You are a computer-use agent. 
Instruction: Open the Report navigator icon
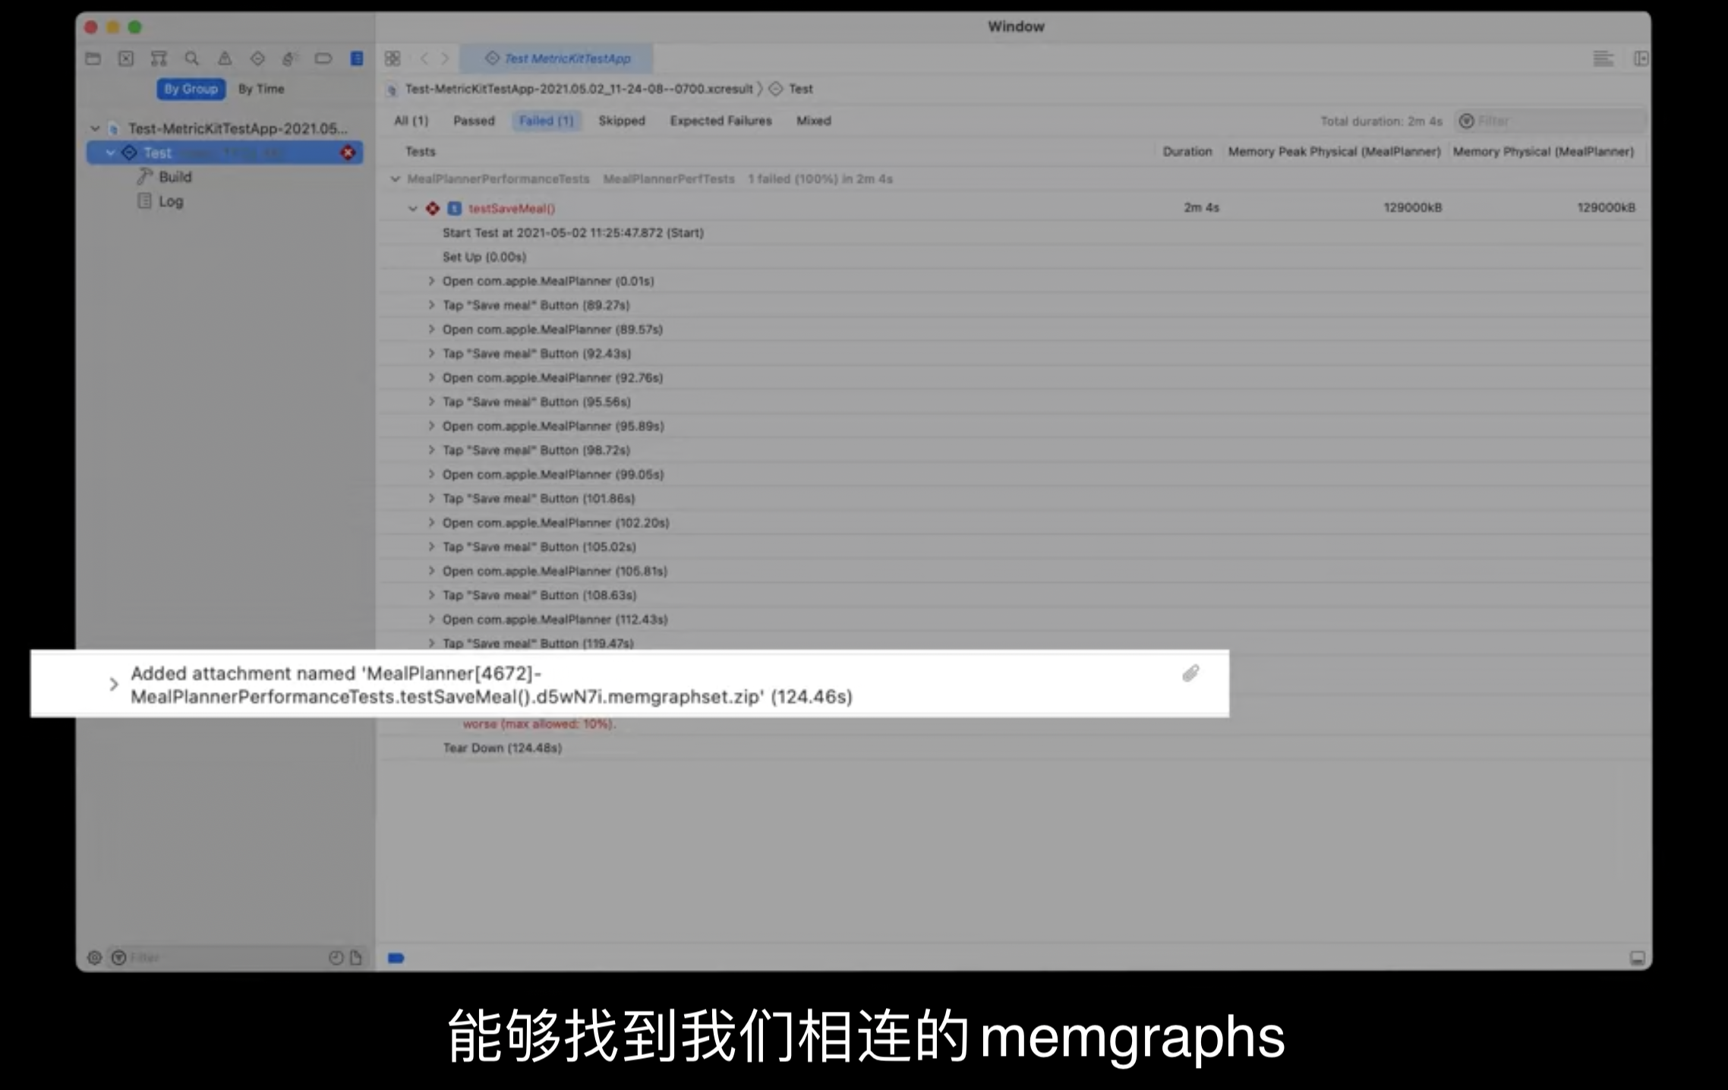(x=357, y=58)
